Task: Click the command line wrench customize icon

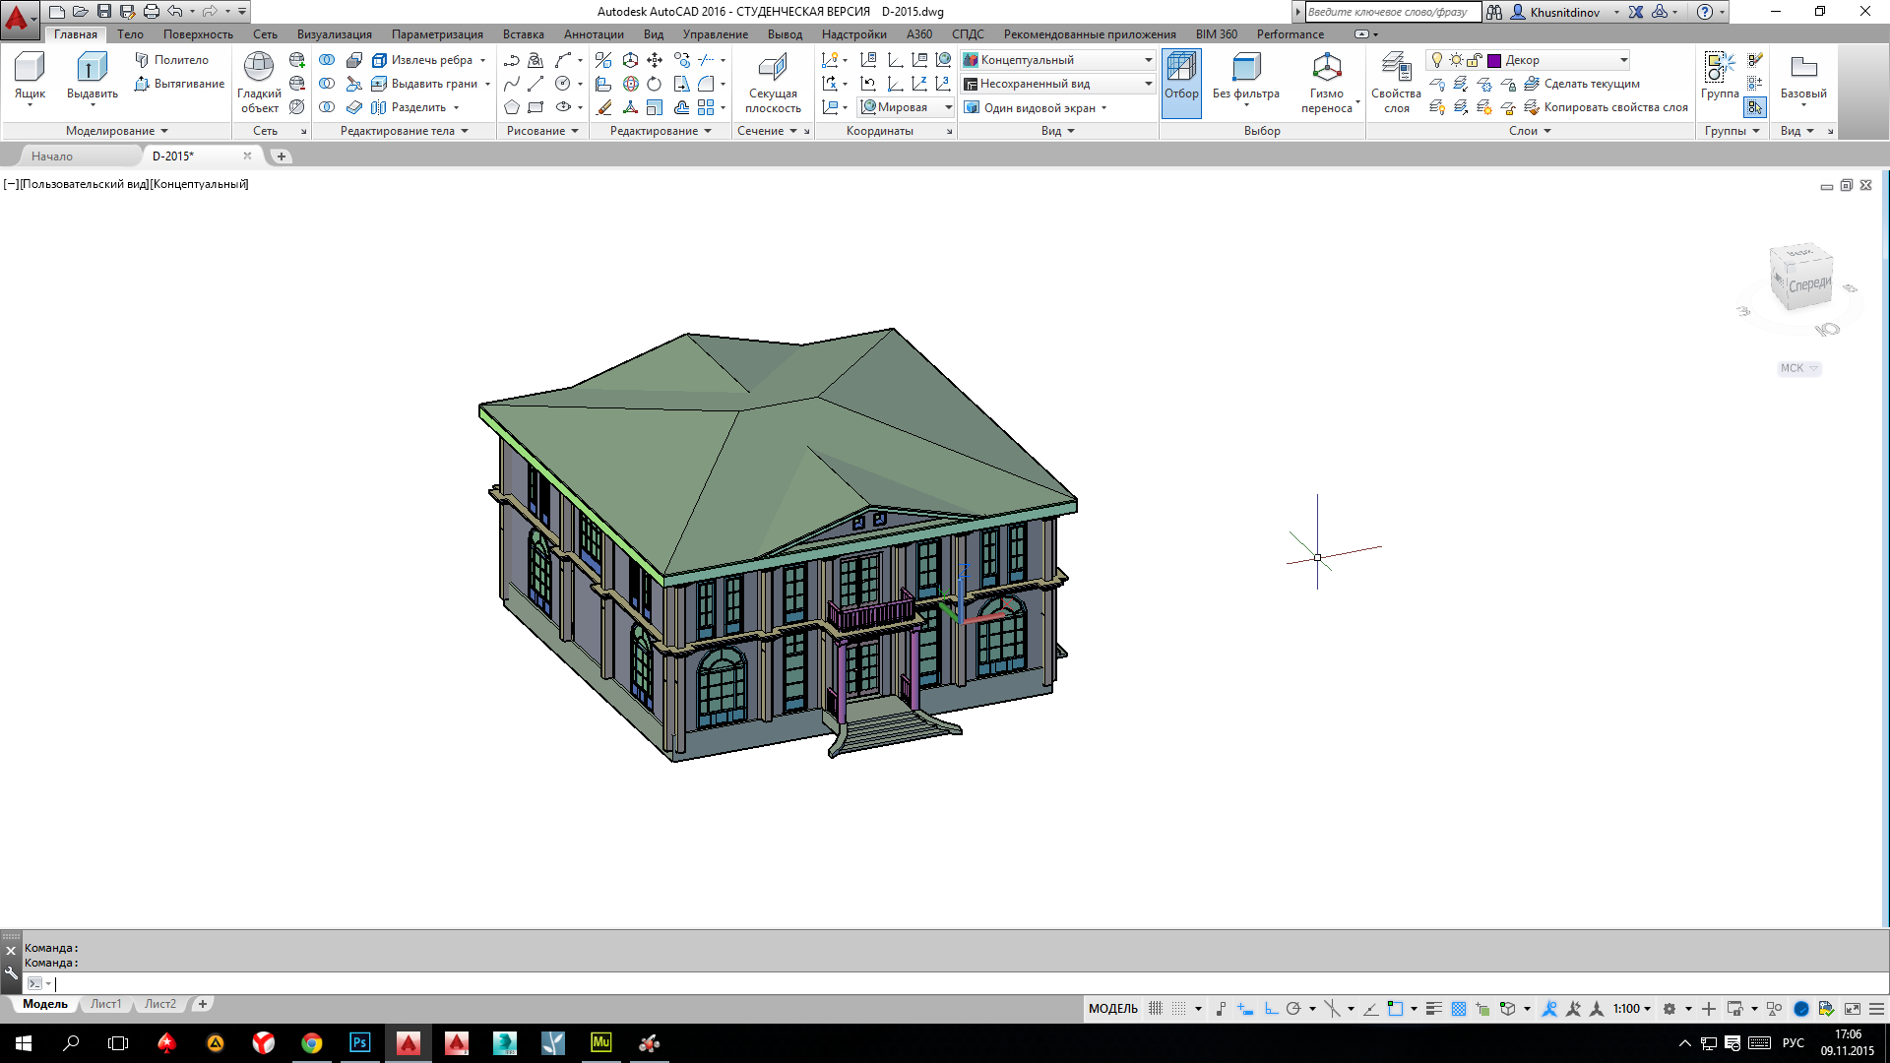Action: 11,972
